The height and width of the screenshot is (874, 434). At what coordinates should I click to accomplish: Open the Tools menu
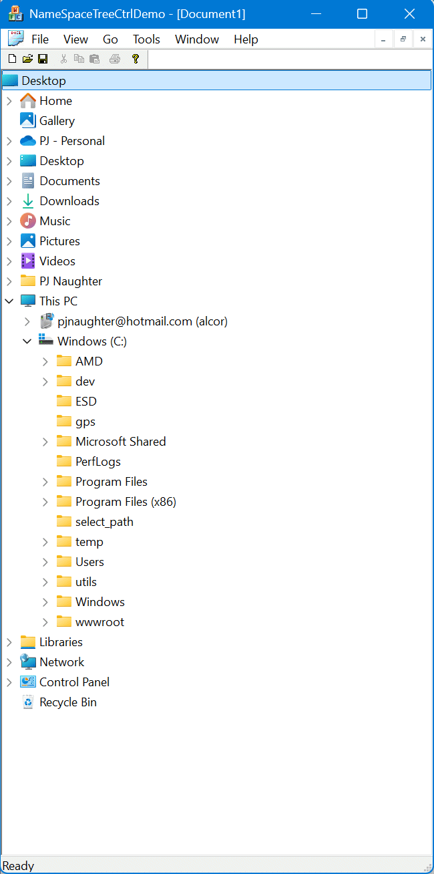click(146, 39)
